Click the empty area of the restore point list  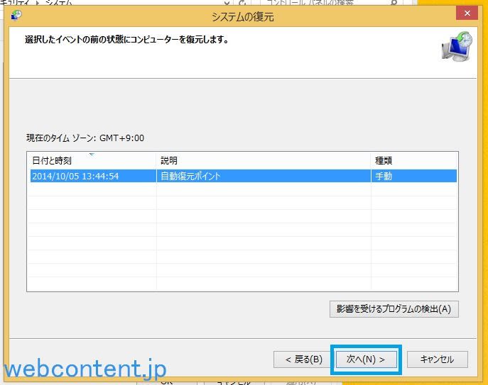click(x=242, y=241)
